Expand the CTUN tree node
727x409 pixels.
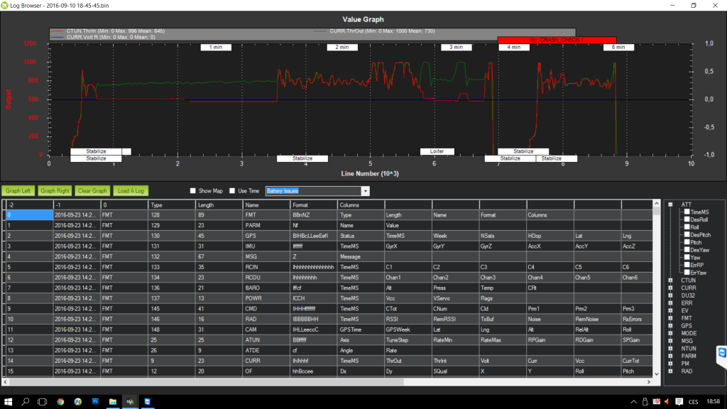click(x=672, y=280)
